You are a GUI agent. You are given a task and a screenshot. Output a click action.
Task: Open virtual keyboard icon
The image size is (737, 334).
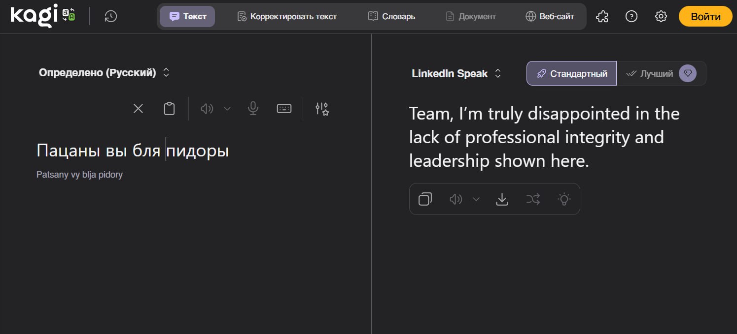tap(284, 109)
